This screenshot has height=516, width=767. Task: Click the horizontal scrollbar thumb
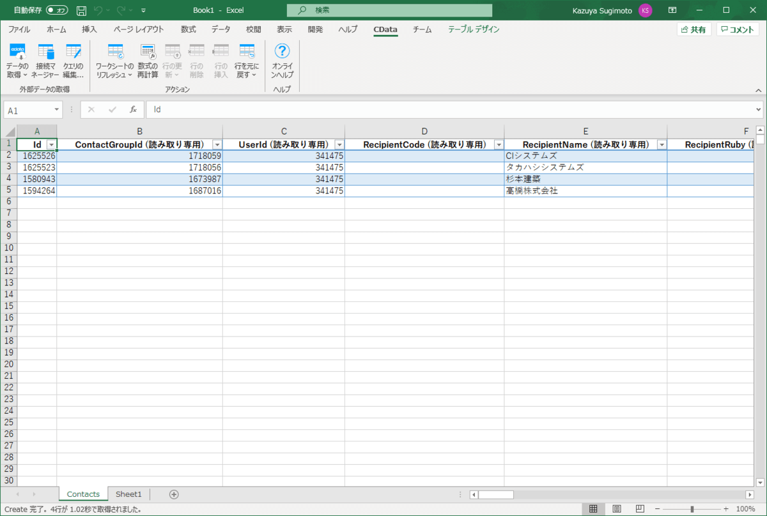coord(495,494)
